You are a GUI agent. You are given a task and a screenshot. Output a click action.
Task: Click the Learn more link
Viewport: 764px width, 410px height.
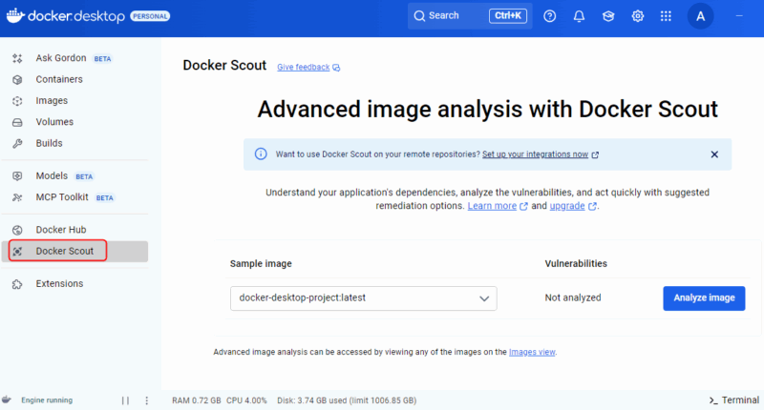click(x=492, y=206)
